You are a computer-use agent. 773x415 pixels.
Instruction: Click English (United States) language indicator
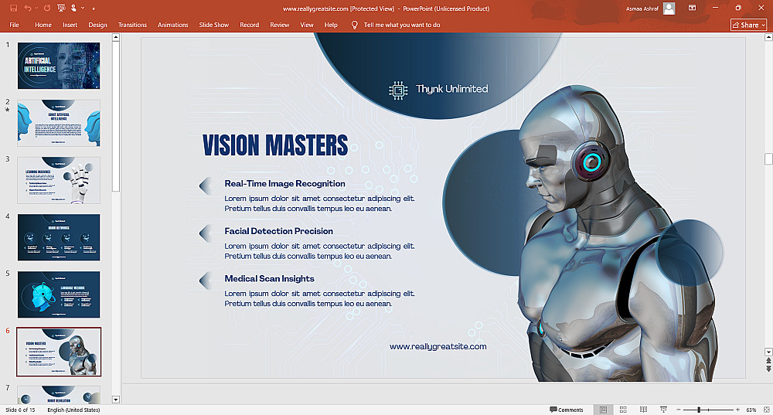point(73,410)
